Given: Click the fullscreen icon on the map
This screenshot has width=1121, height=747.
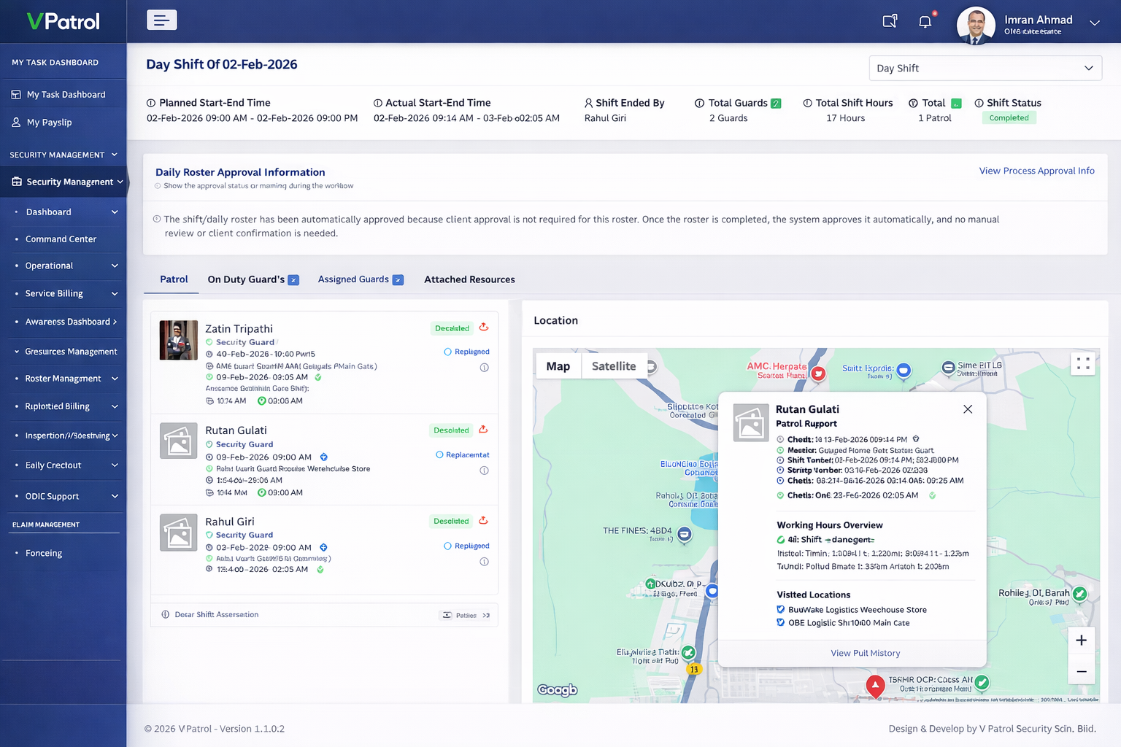Looking at the screenshot, I should pos(1083,363).
